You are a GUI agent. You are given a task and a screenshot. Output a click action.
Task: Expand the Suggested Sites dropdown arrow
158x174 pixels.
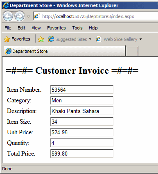click(90, 39)
